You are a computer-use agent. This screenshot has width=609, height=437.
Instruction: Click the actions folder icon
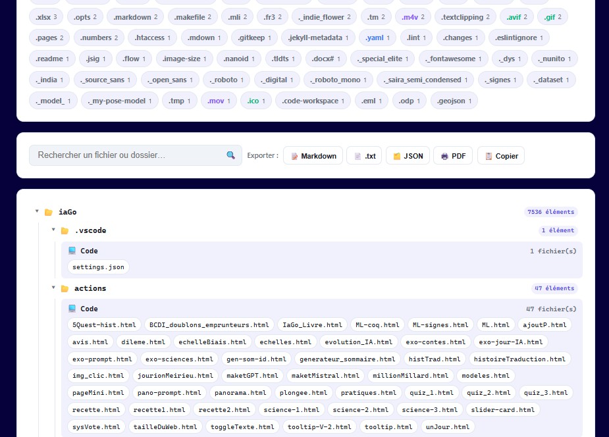pyautogui.click(x=65, y=289)
